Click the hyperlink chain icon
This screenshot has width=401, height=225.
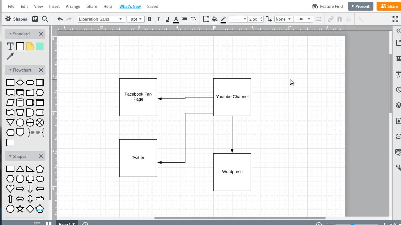331,19
